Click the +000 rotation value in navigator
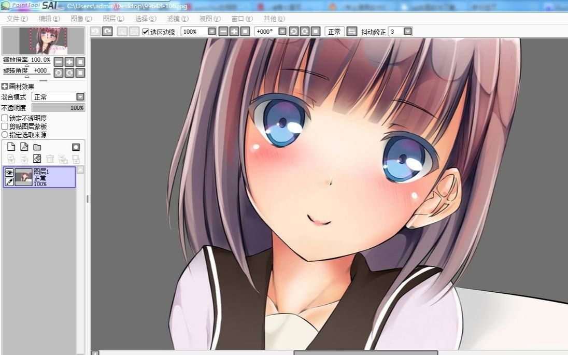The height and width of the screenshot is (355, 568). pyautogui.click(x=40, y=70)
